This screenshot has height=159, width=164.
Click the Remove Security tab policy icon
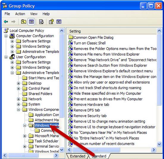(x=70, y=116)
